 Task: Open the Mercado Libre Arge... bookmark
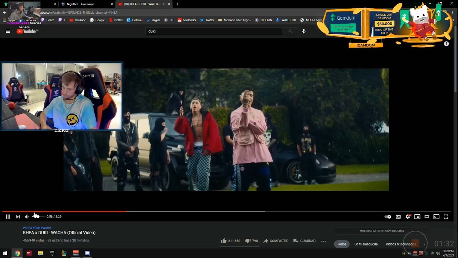coord(235,20)
